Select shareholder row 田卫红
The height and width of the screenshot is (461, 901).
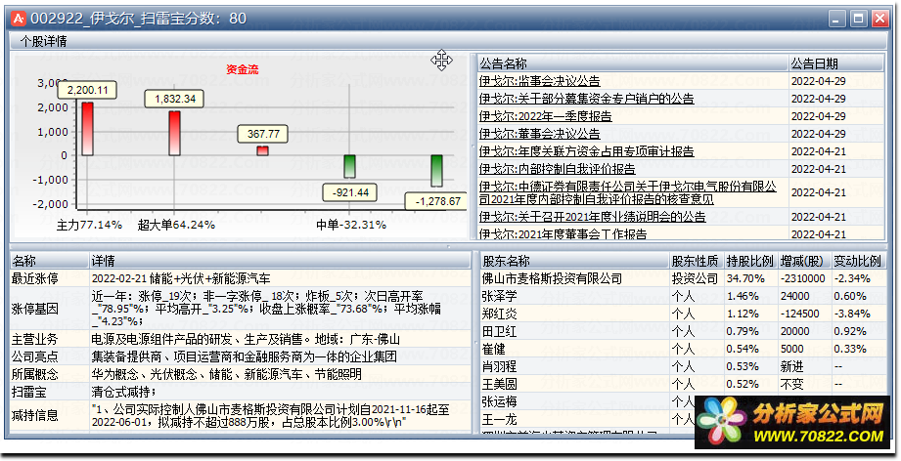pos(682,331)
